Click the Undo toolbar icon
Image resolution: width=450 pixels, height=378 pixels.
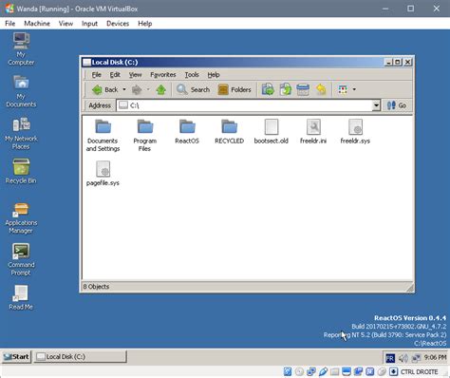pyautogui.click(x=321, y=89)
